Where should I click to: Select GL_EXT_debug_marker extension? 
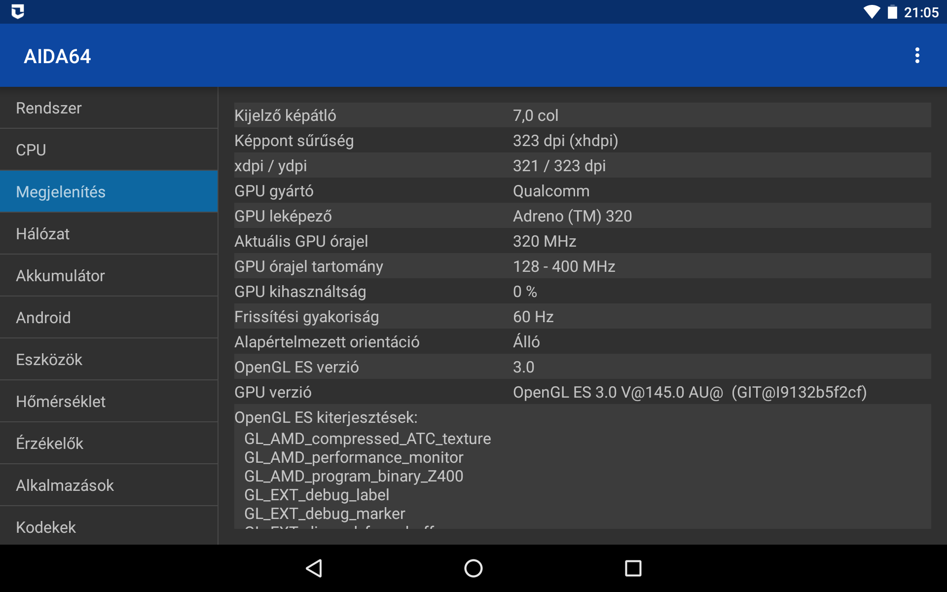tap(325, 514)
